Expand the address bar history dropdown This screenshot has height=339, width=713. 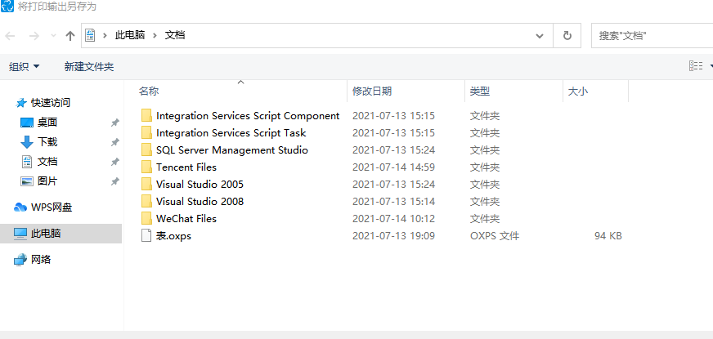coord(540,36)
